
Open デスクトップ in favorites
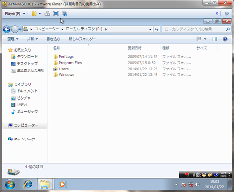click(27, 64)
